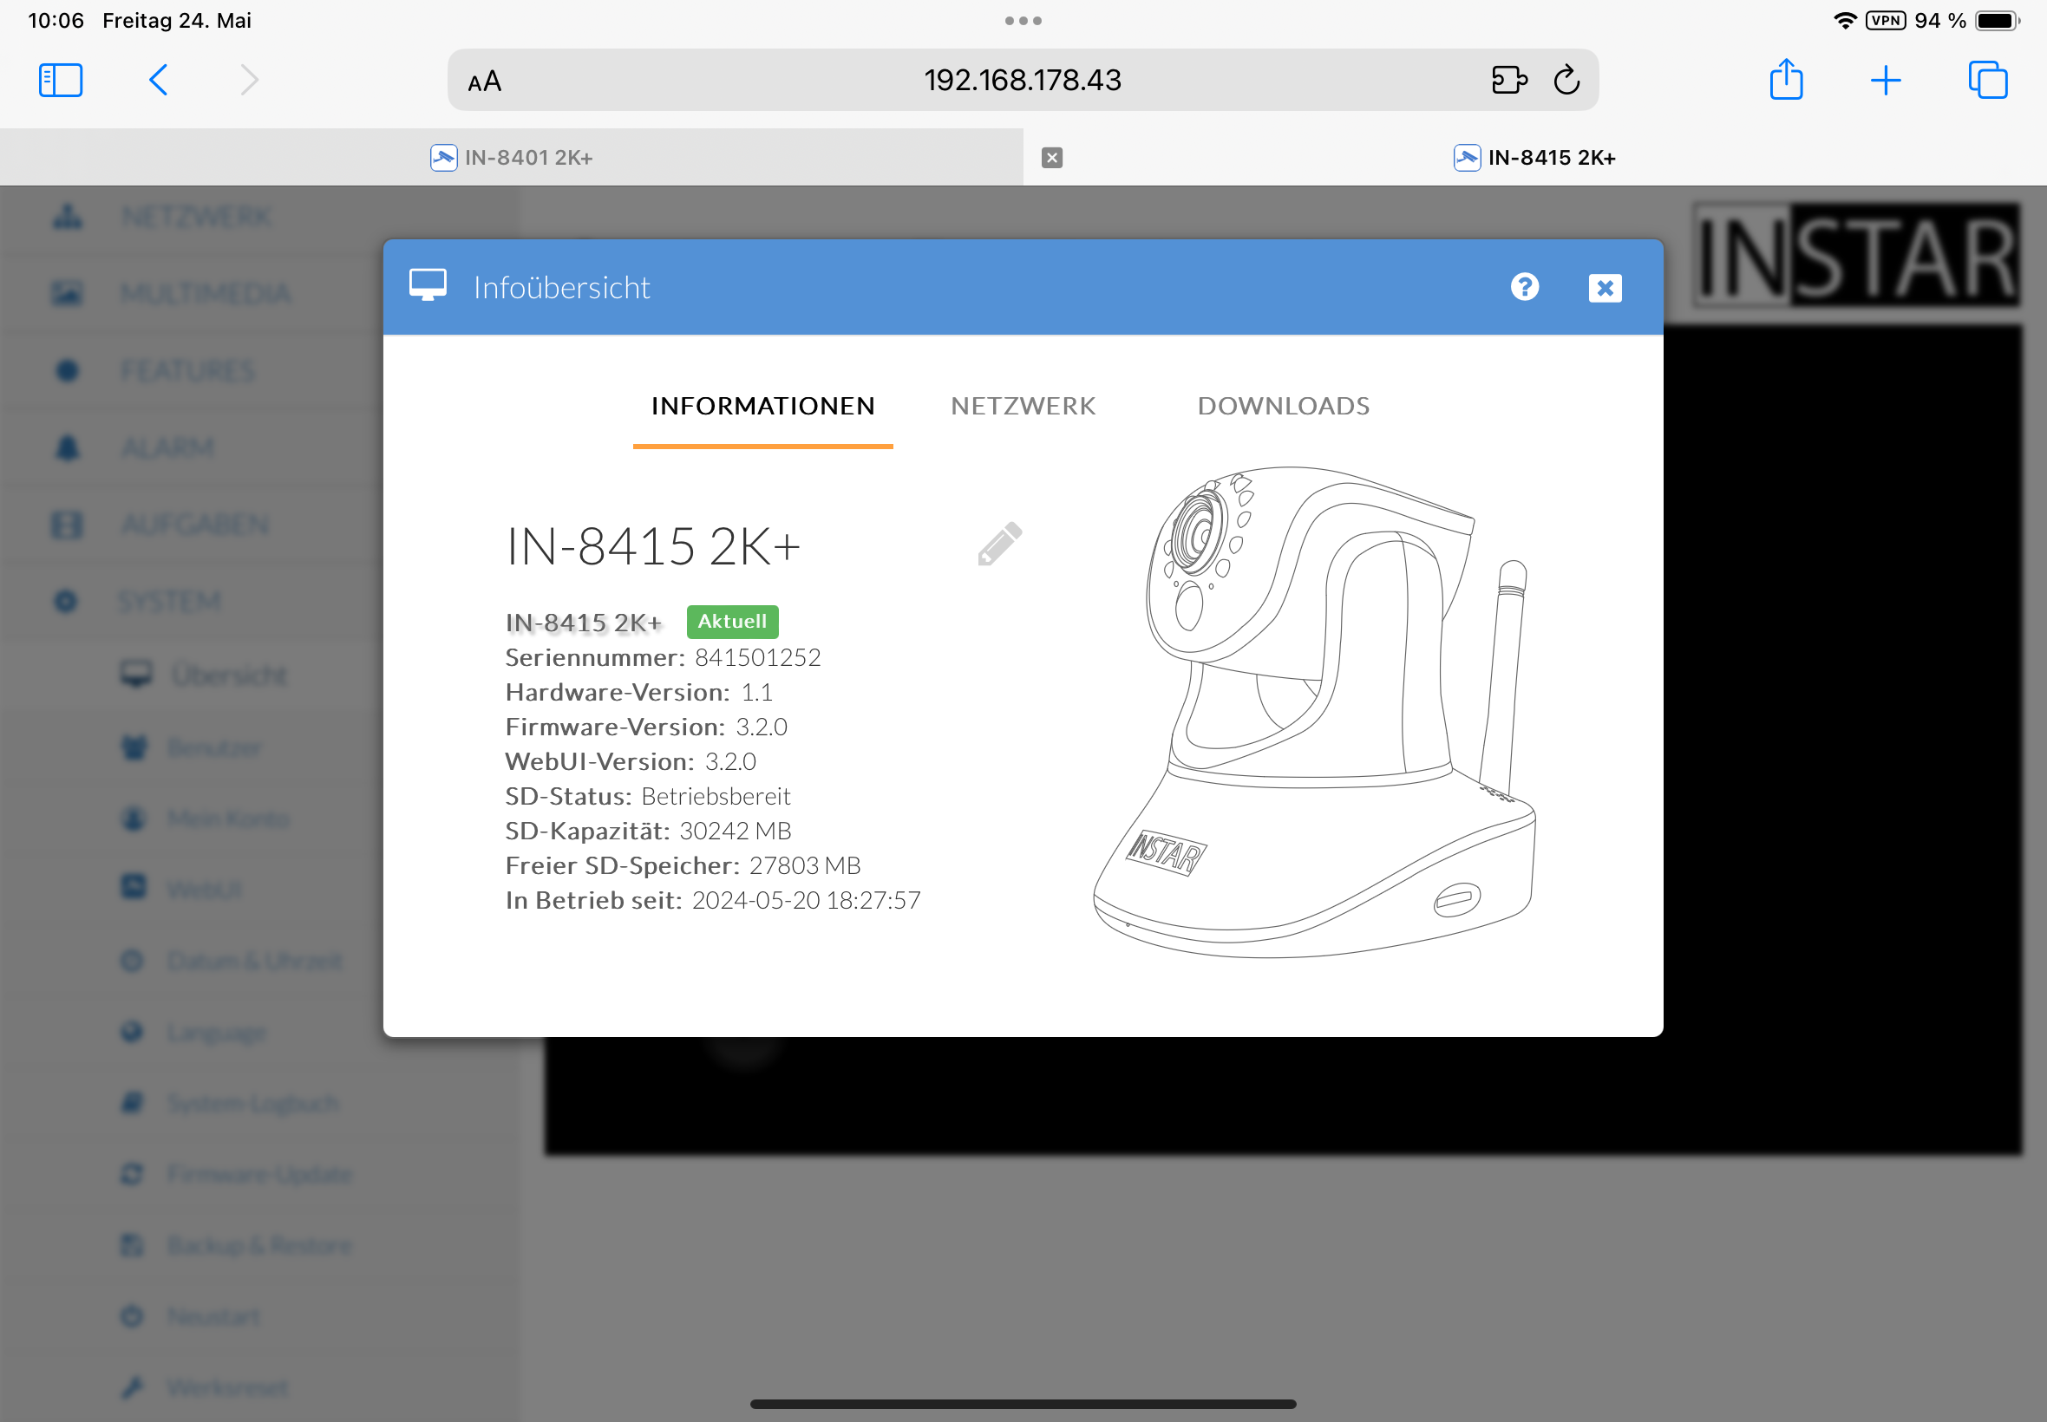This screenshot has width=2047, height=1422.
Task: Click the green Aktuell badge
Action: pos(732,621)
